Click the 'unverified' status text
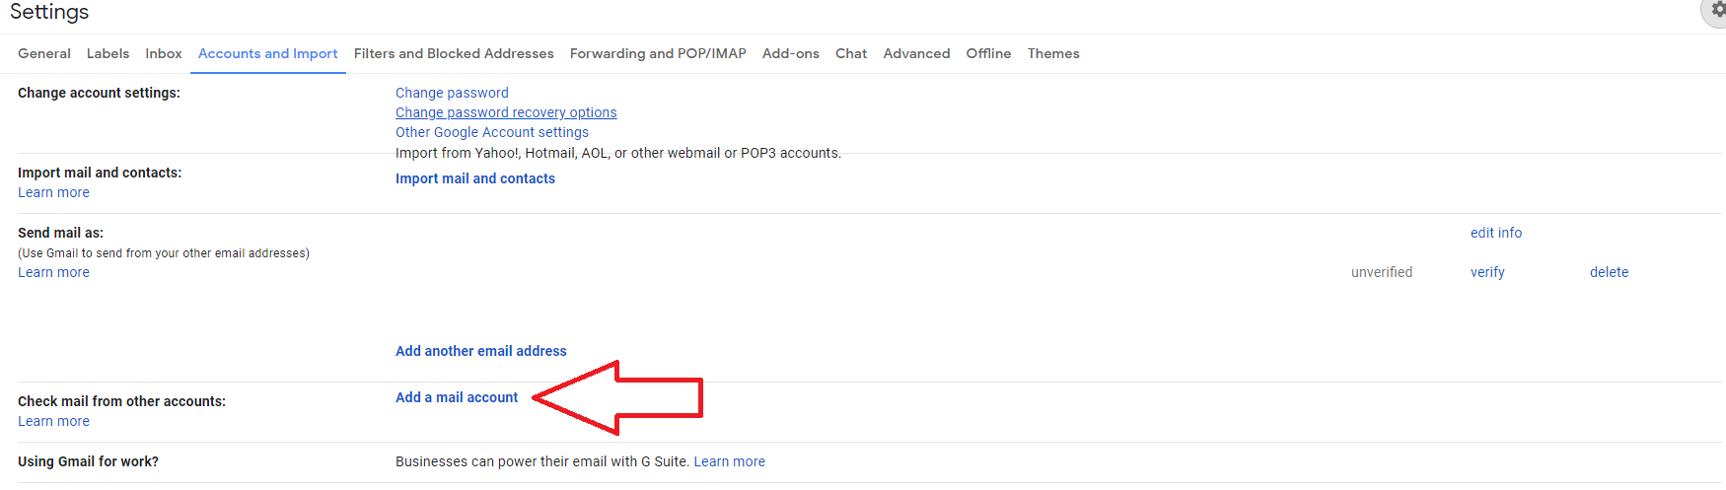1726x490 pixels. [x=1382, y=272]
